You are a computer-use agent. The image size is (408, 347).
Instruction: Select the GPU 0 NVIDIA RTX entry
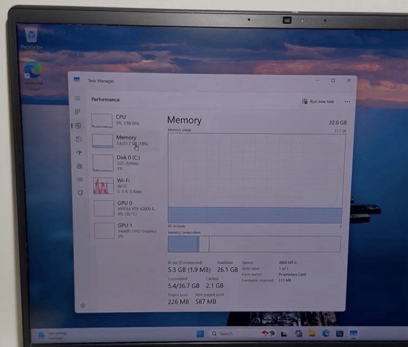(x=127, y=208)
